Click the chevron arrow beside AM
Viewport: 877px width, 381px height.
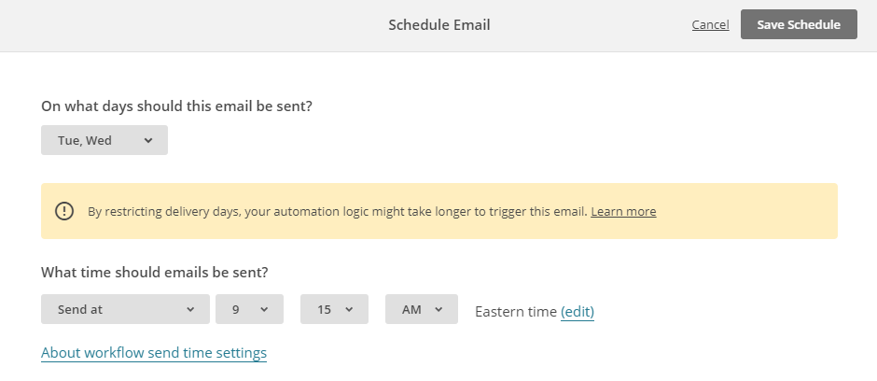438,309
